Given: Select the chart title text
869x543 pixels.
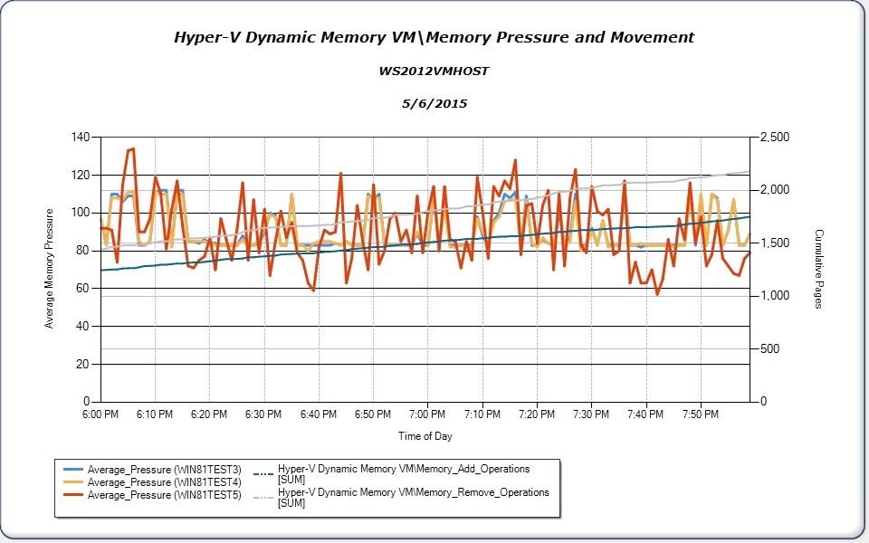Looking at the screenshot, I should pos(434,37).
